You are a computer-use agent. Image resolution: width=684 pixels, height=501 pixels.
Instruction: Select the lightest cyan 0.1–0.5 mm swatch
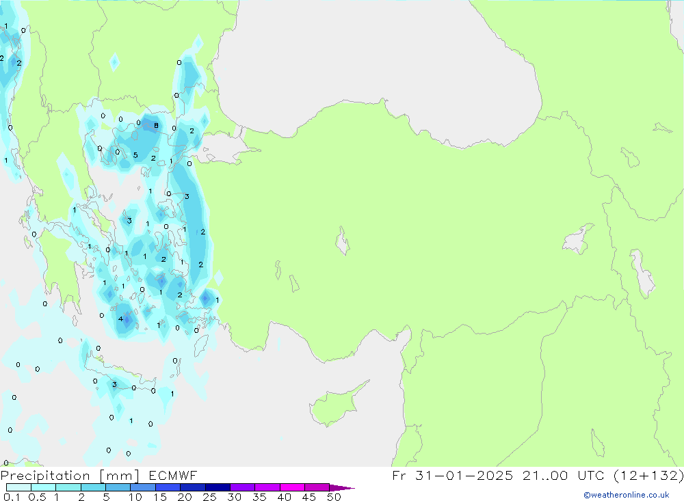18,487
